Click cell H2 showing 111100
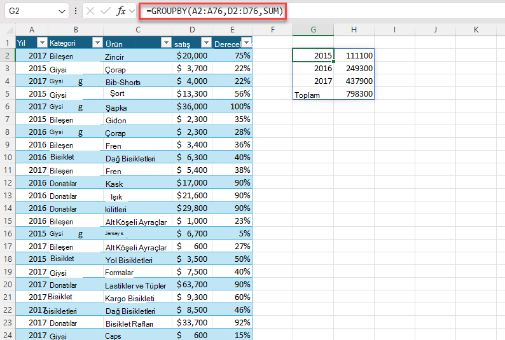505x340 pixels. click(x=354, y=55)
